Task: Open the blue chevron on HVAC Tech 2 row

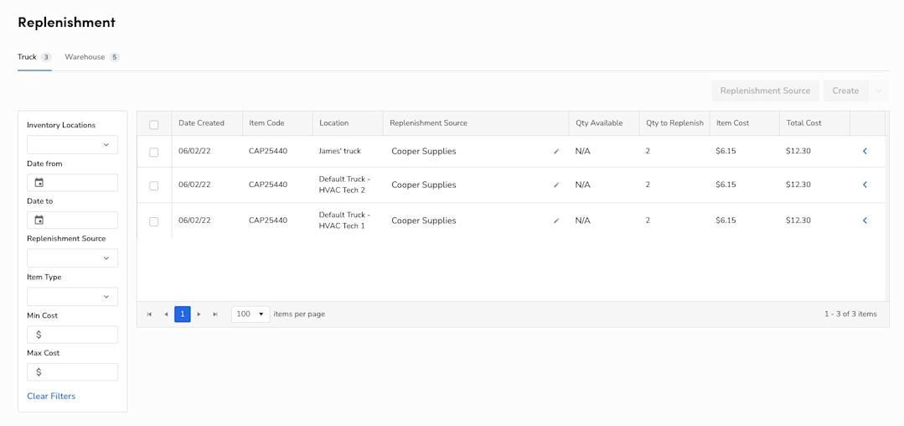Action: [865, 184]
